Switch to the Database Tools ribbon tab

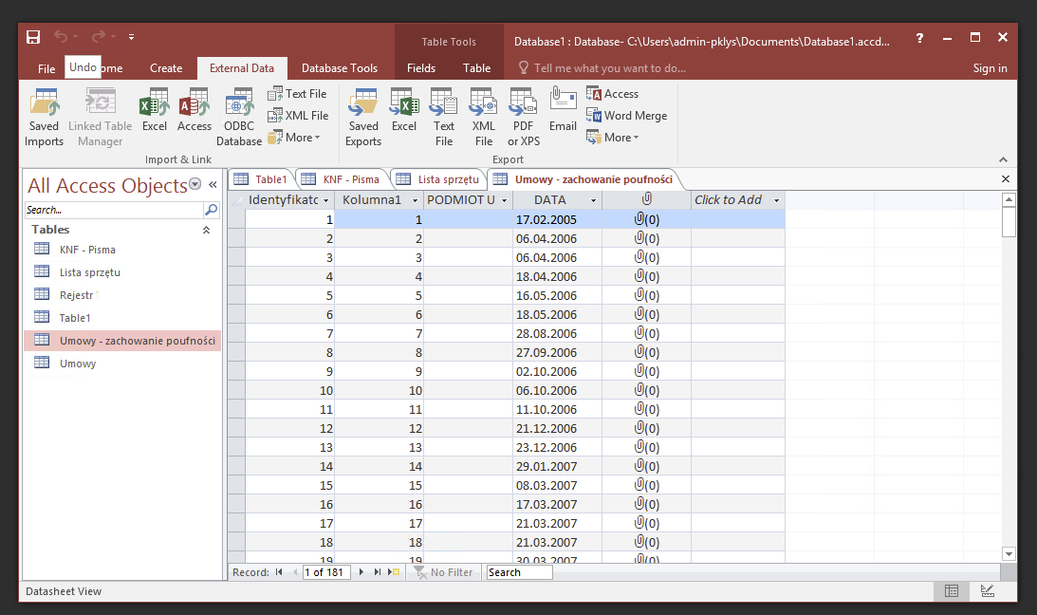click(339, 67)
